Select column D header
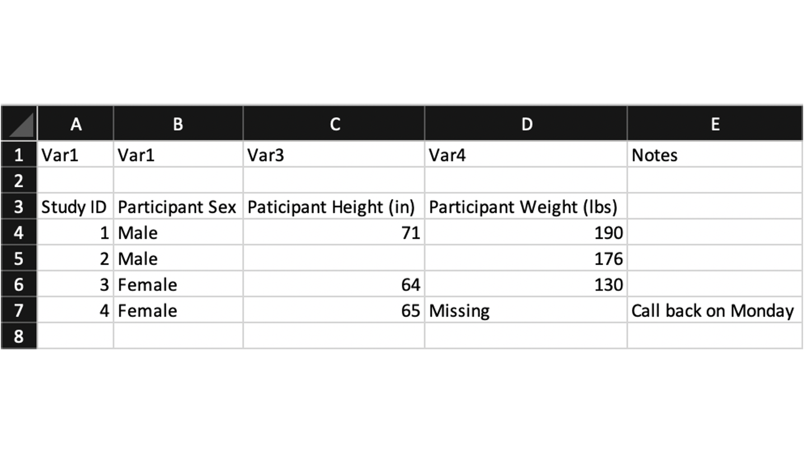This screenshot has height=452, width=804. coord(526,124)
